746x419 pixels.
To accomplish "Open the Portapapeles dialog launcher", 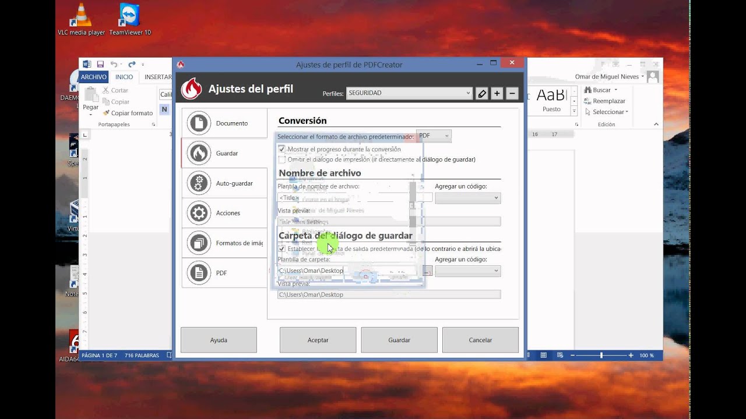I will tap(153, 125).
